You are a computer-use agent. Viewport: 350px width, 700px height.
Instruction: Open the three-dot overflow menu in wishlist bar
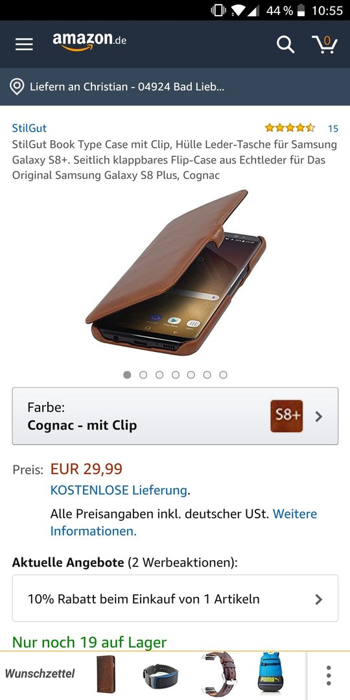click(x=329, y=675)
